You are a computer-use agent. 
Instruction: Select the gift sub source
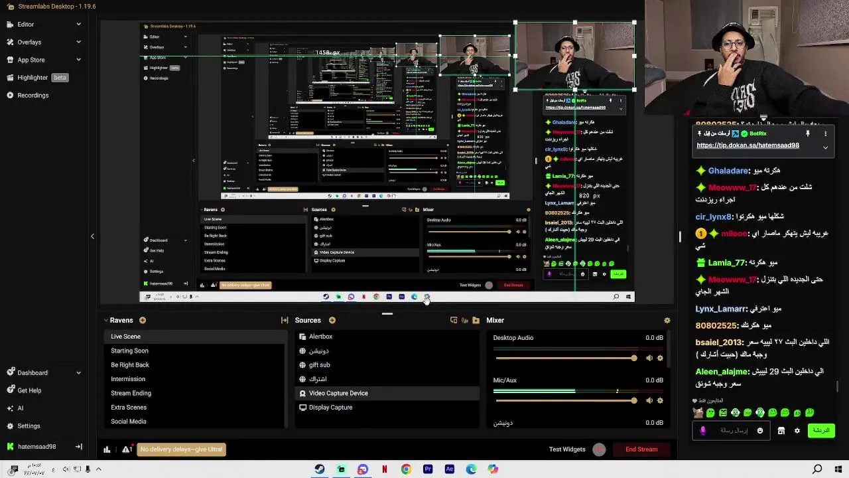click(387, 365)
